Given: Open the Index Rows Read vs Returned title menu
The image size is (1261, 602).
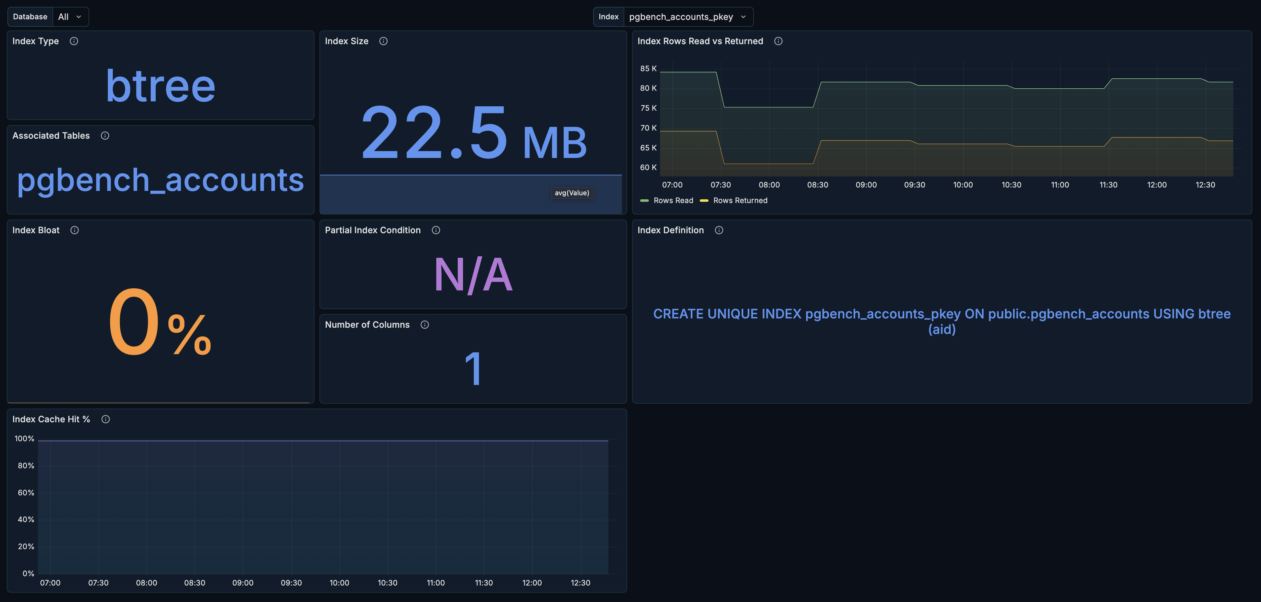Looking at the screenshot, I should tap(700, 41).
